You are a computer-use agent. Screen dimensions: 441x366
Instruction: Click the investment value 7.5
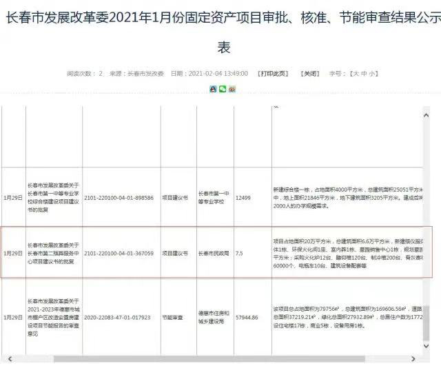(239, 254)
